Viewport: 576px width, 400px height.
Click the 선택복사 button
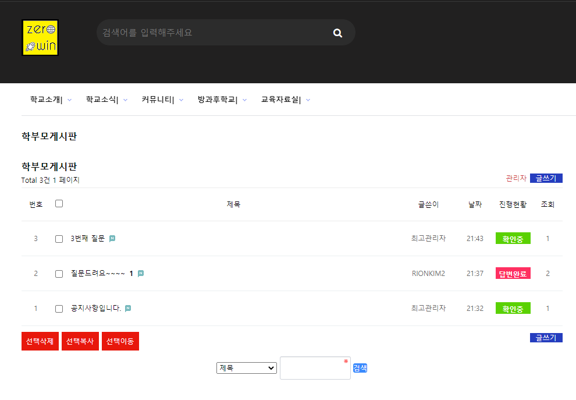[x=80, y=341]
